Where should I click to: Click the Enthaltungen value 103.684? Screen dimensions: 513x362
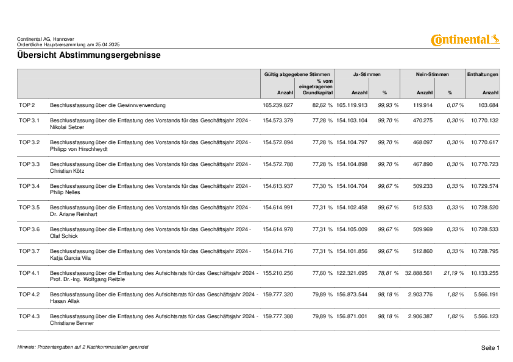click(x=488, y=105)
